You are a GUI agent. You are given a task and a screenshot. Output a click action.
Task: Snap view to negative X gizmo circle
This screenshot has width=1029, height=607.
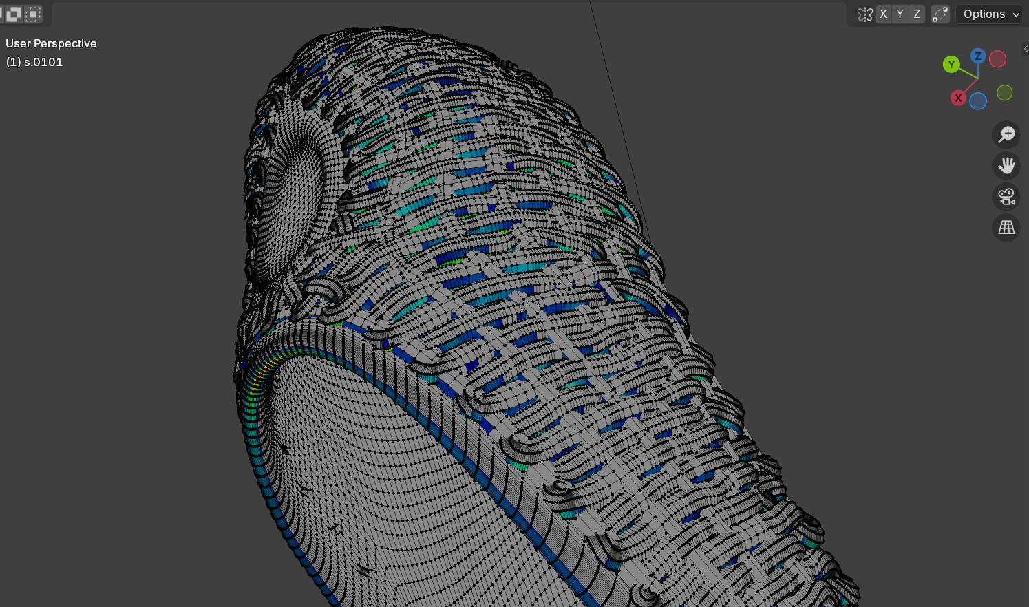click(997, 59)
